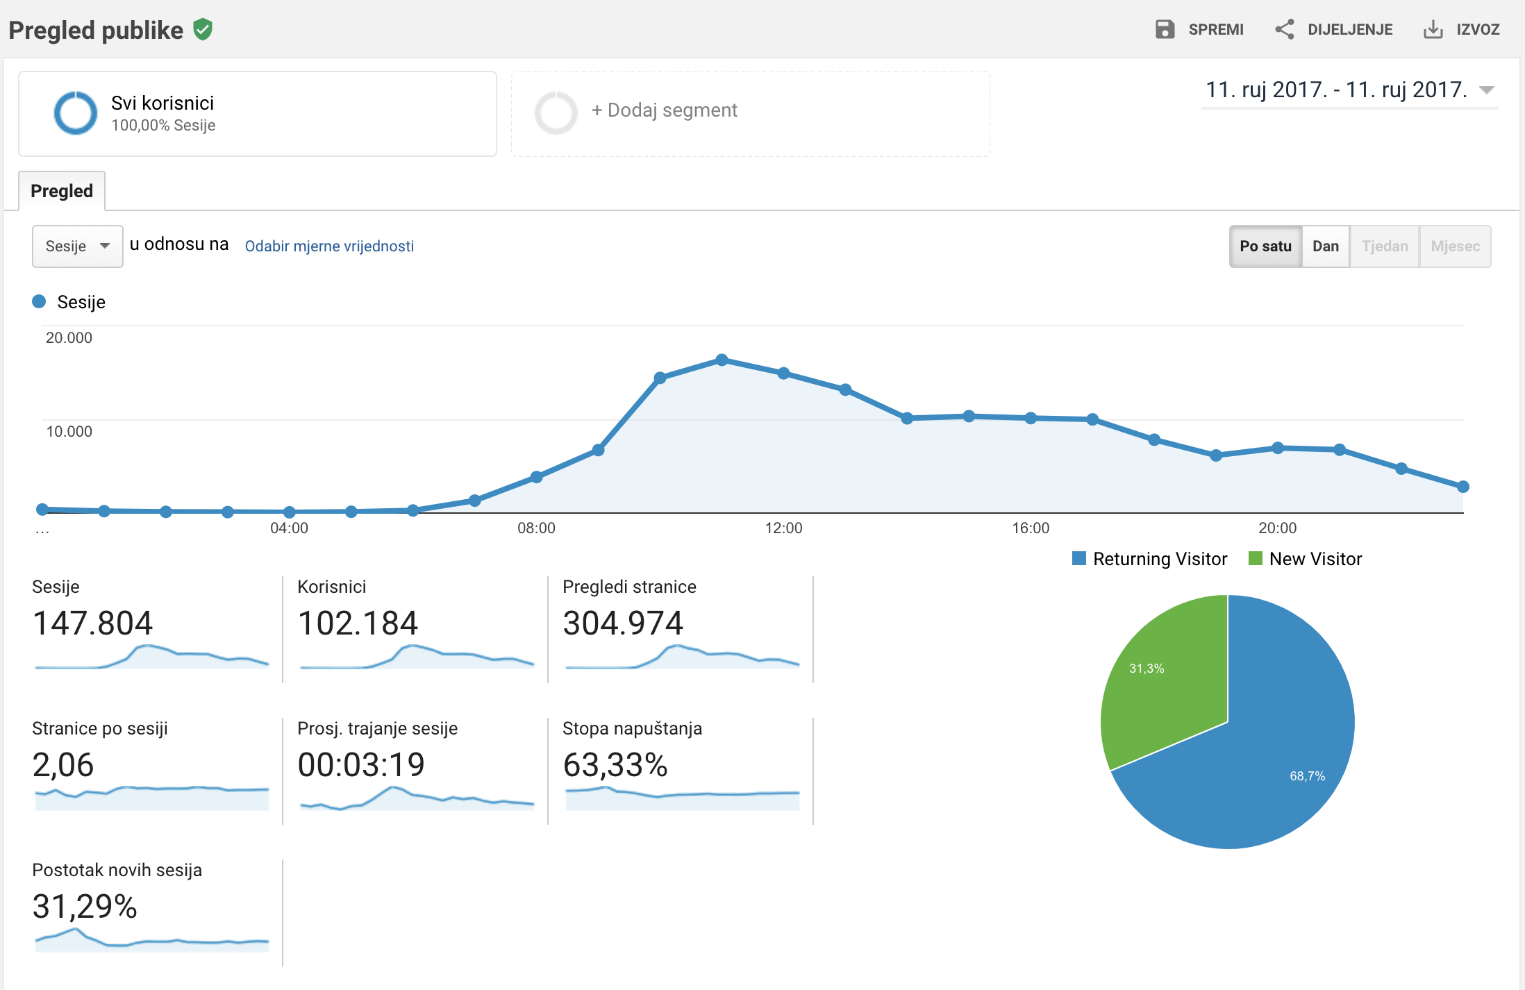Click the DIJELJENJE share icon
The image size is (1525, 990).
[1284, 29]
